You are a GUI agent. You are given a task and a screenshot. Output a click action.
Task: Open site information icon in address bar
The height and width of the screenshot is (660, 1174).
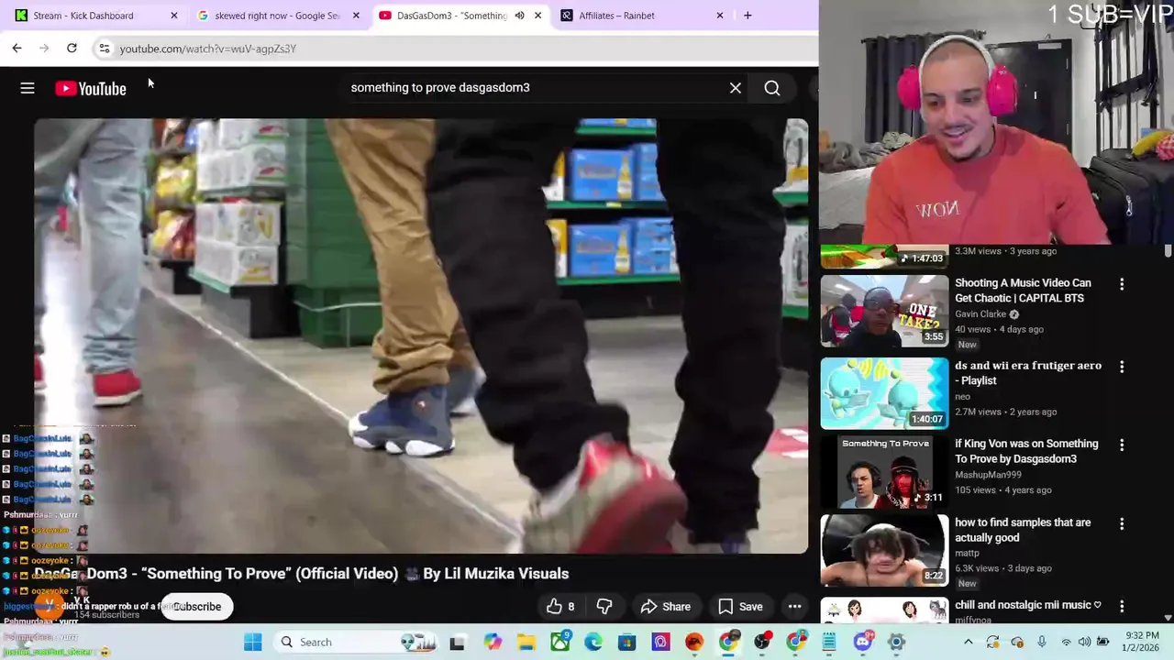click(105, 49)
